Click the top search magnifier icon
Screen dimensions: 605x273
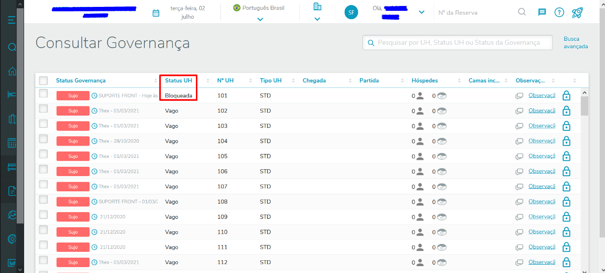(x=522, y=12)
